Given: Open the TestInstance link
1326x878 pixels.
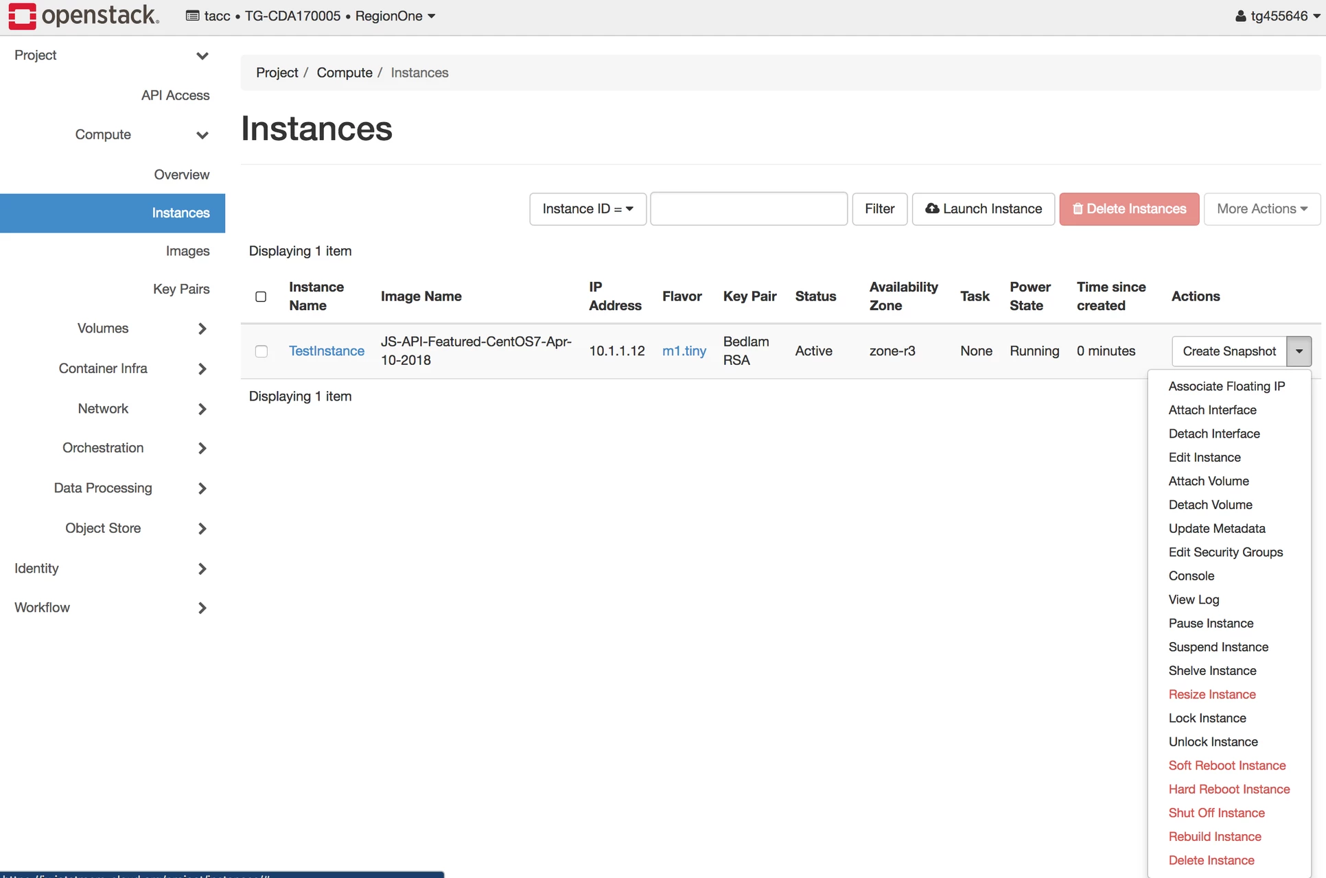Looking at the screenshot, I should (x=327, y=351).
